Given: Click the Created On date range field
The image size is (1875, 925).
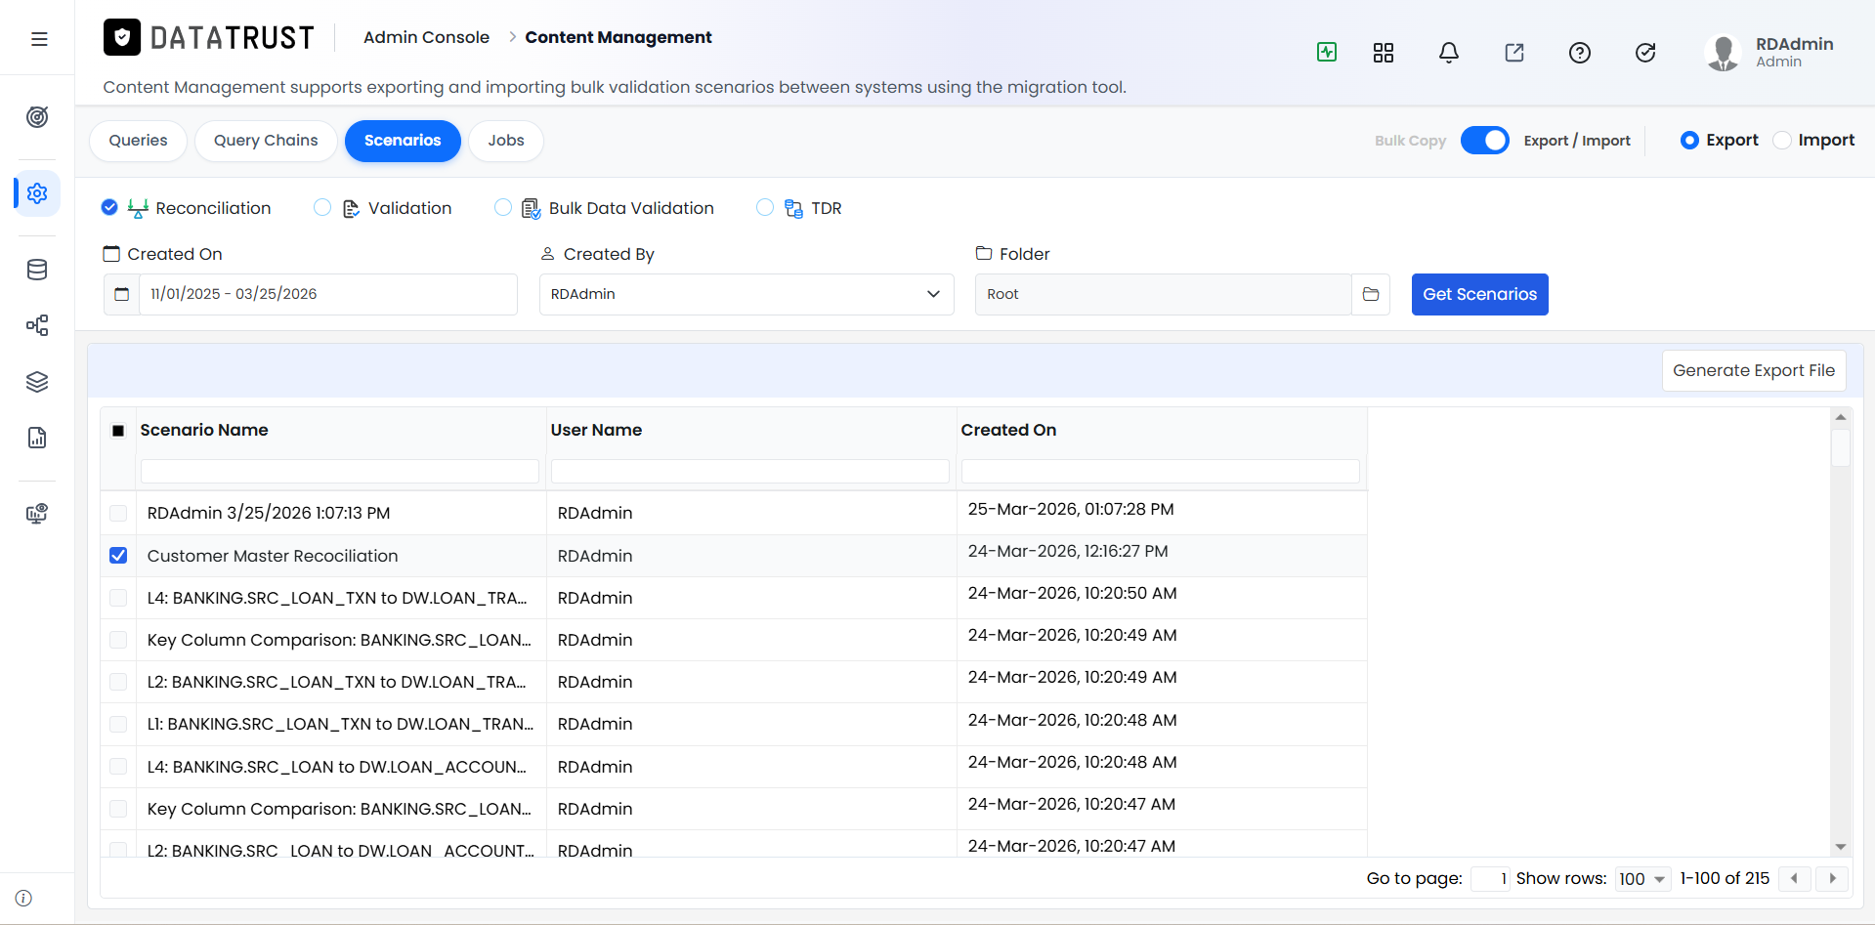Looking at the screenshot, I should point(328,294).
